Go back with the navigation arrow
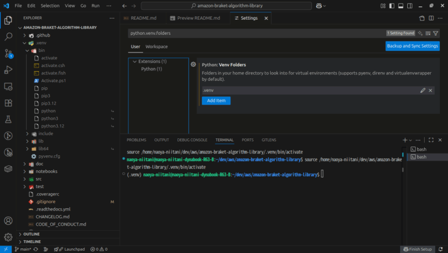The width and height of the screenshot is (448, 253). pyautogui.click(x=124, y=6)
